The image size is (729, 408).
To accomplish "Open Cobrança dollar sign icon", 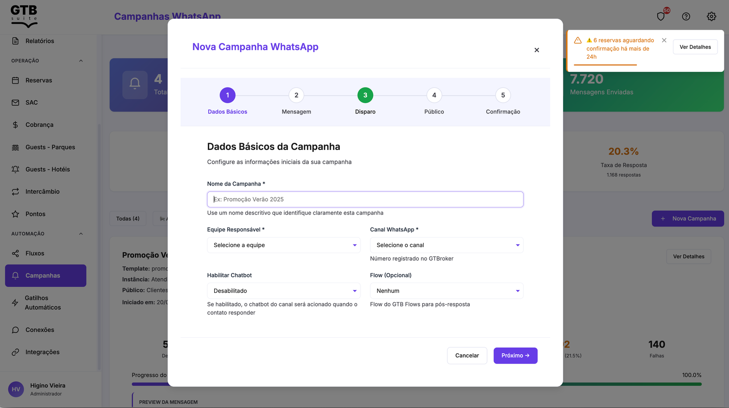I will coord(15,125).
